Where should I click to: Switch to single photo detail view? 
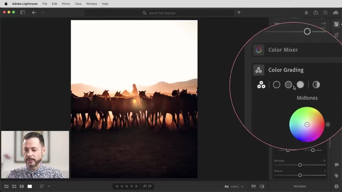(30, 186)
